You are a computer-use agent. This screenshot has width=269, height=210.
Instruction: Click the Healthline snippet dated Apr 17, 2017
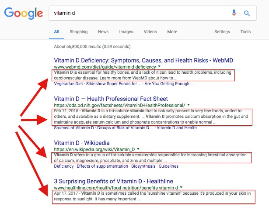coord(152,196)
